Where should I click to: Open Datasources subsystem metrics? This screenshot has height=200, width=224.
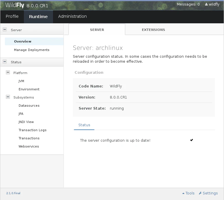click(29, 106)
